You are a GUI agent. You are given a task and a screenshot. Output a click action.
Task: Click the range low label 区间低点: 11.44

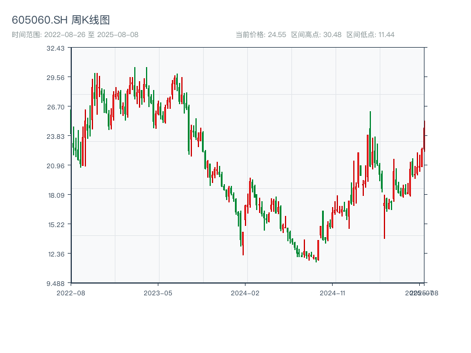point(370,35)
